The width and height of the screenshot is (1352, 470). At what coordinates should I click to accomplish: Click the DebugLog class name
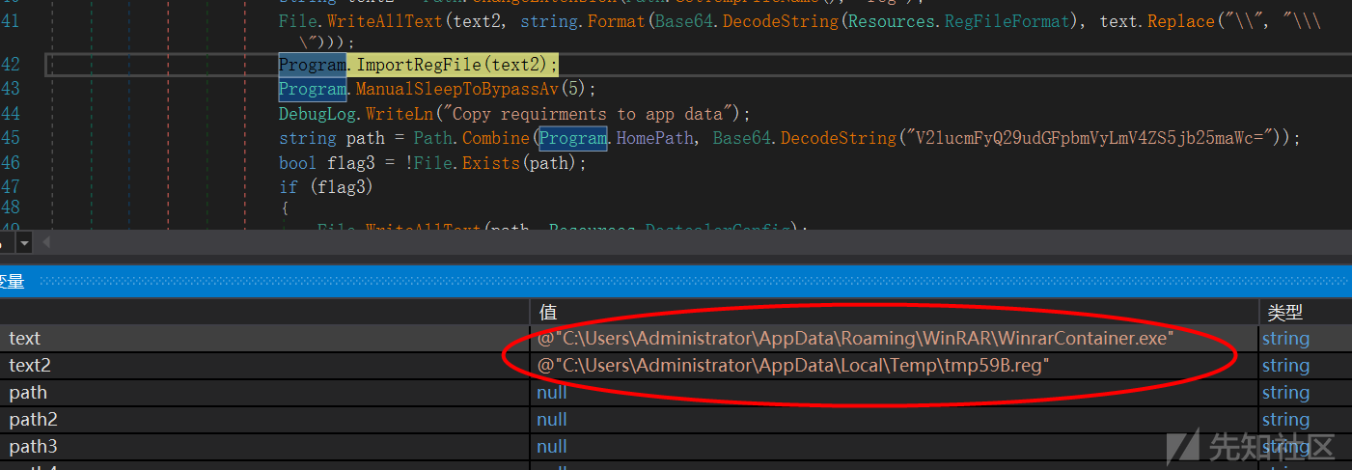[x=317, y=114]
